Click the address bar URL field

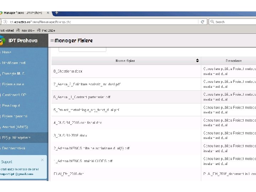pos(103,22)
